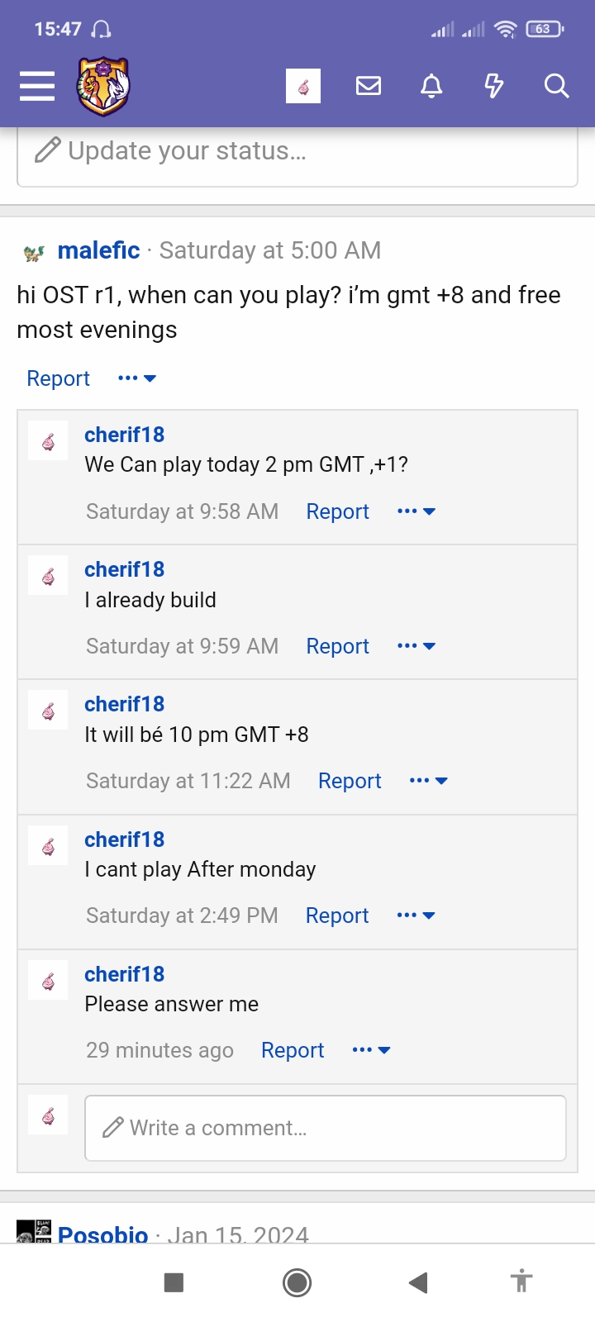The width and height of the screenshot is (595, 1322).
Task: Open malefic's profile via the username link
Action: tap(98, 250)
